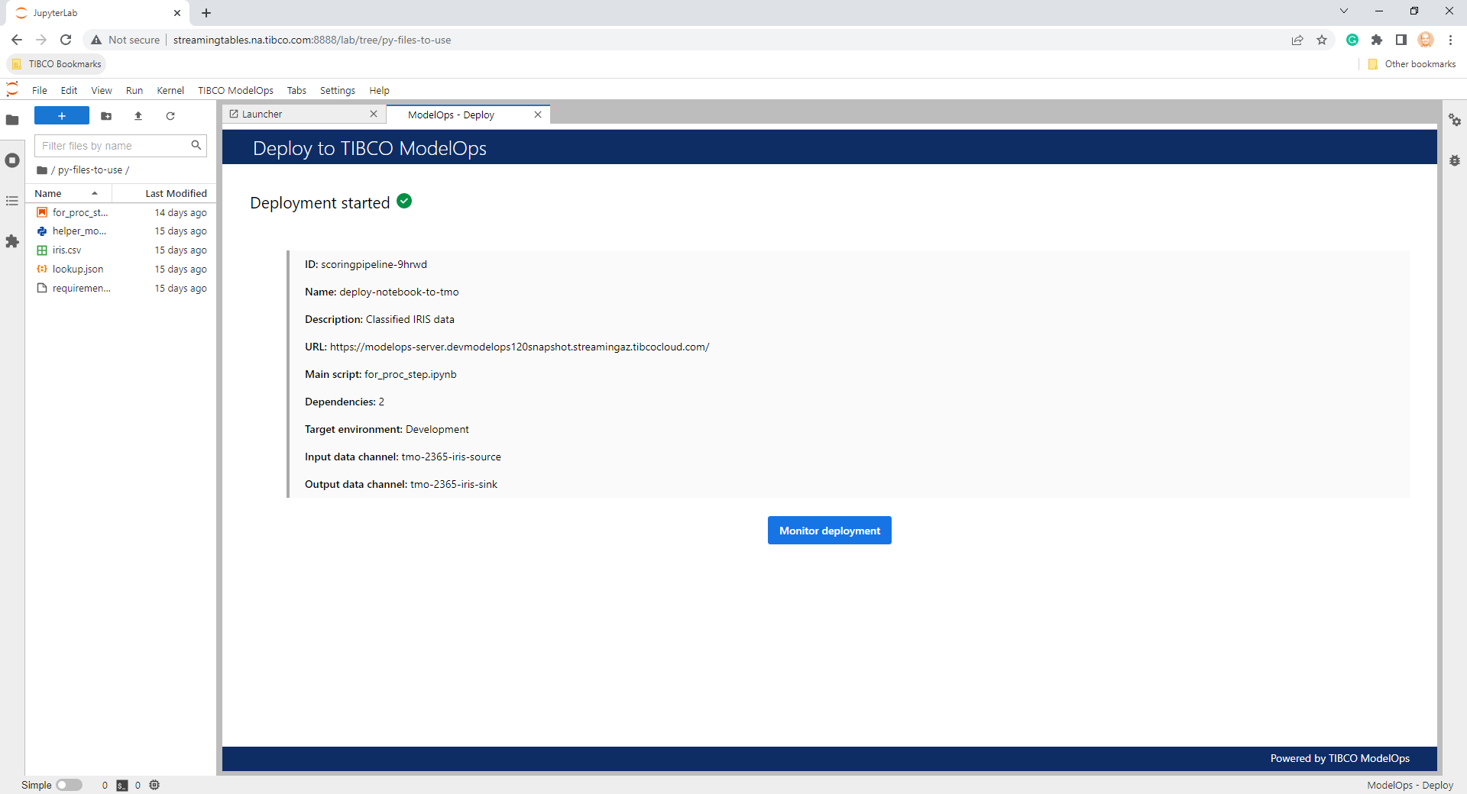This screenshot has height=794, width=1467.
Task: Open the Property Inspector gears icon
Action: [1455, 120]
